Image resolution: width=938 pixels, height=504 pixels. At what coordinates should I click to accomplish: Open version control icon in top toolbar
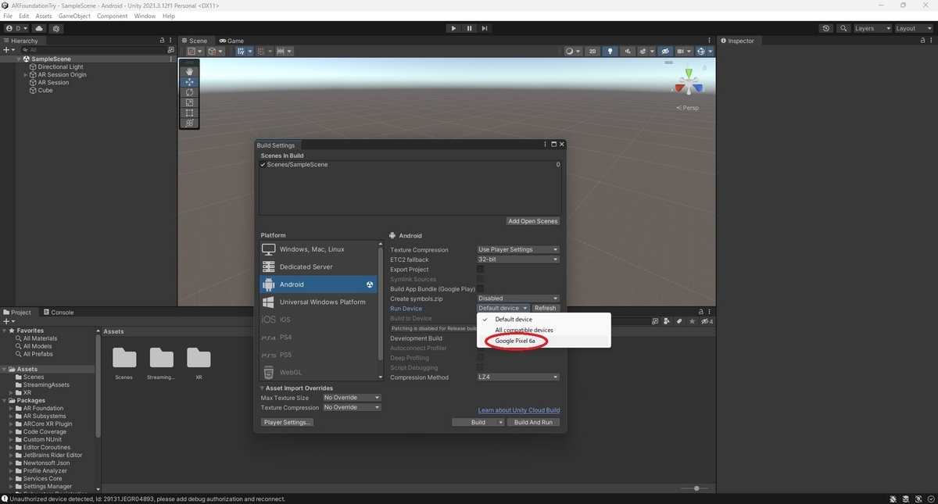coord(56,28)
